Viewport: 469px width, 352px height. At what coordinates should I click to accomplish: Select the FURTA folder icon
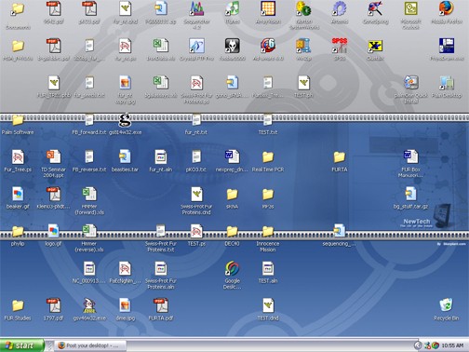340,157
